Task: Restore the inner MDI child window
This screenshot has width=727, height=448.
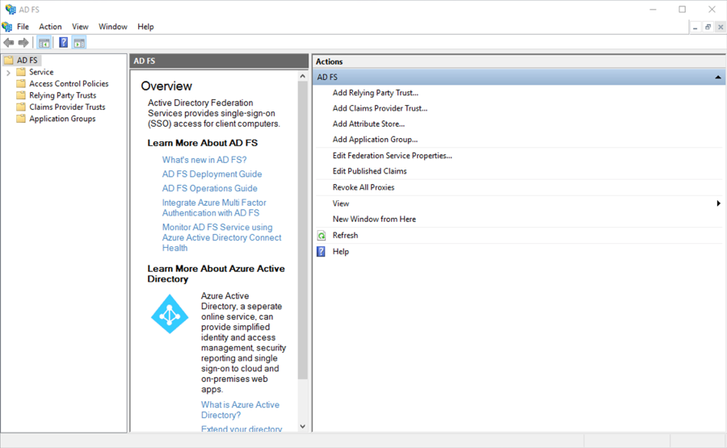Action: pos(708,27)
